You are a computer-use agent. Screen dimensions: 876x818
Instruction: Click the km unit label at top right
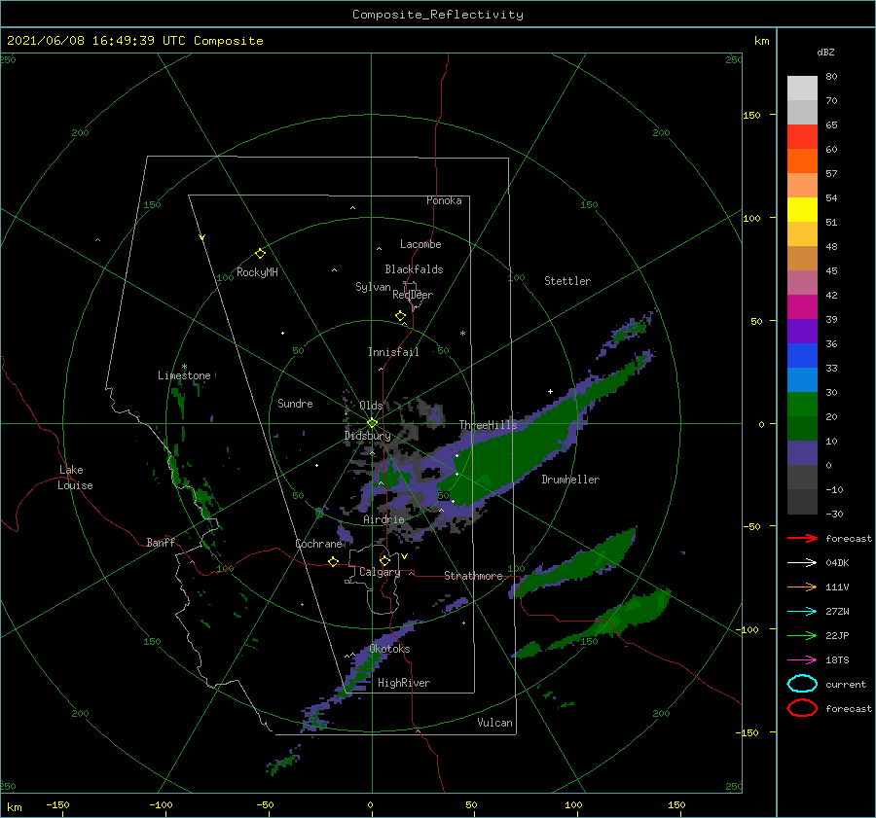[x=761, y=41]
